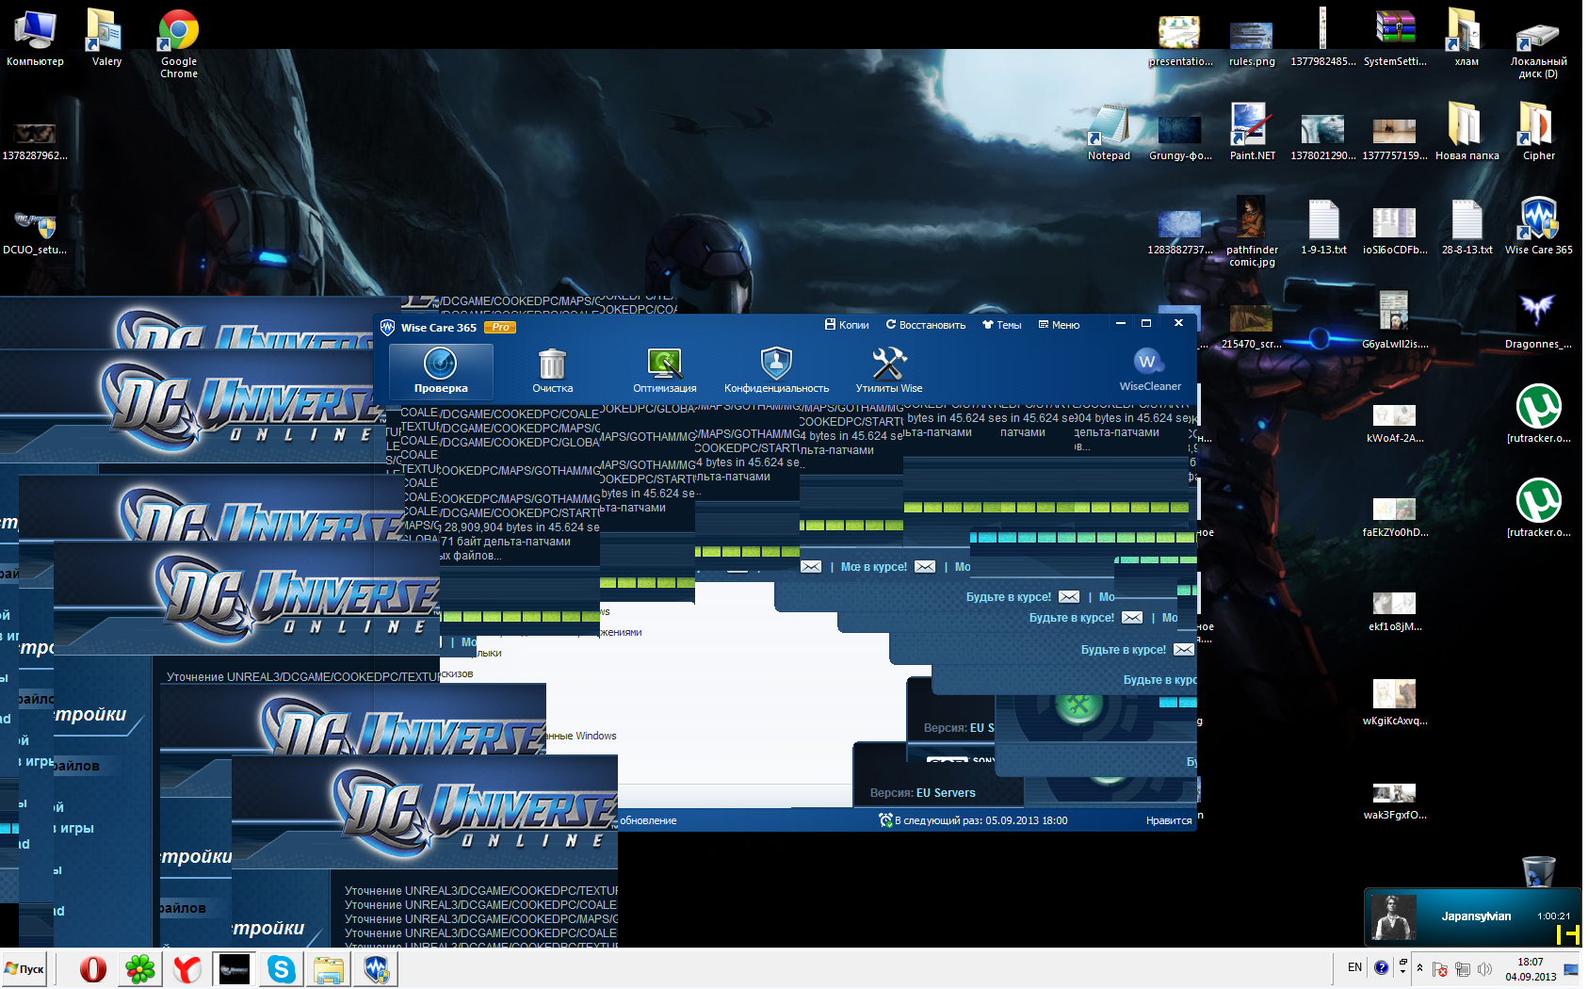1588x989 pixels.
Task: Select the pathfinder comic.jpg file
Action: pos(1252,233)
